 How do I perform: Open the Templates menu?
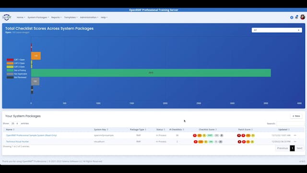point(71,17)
